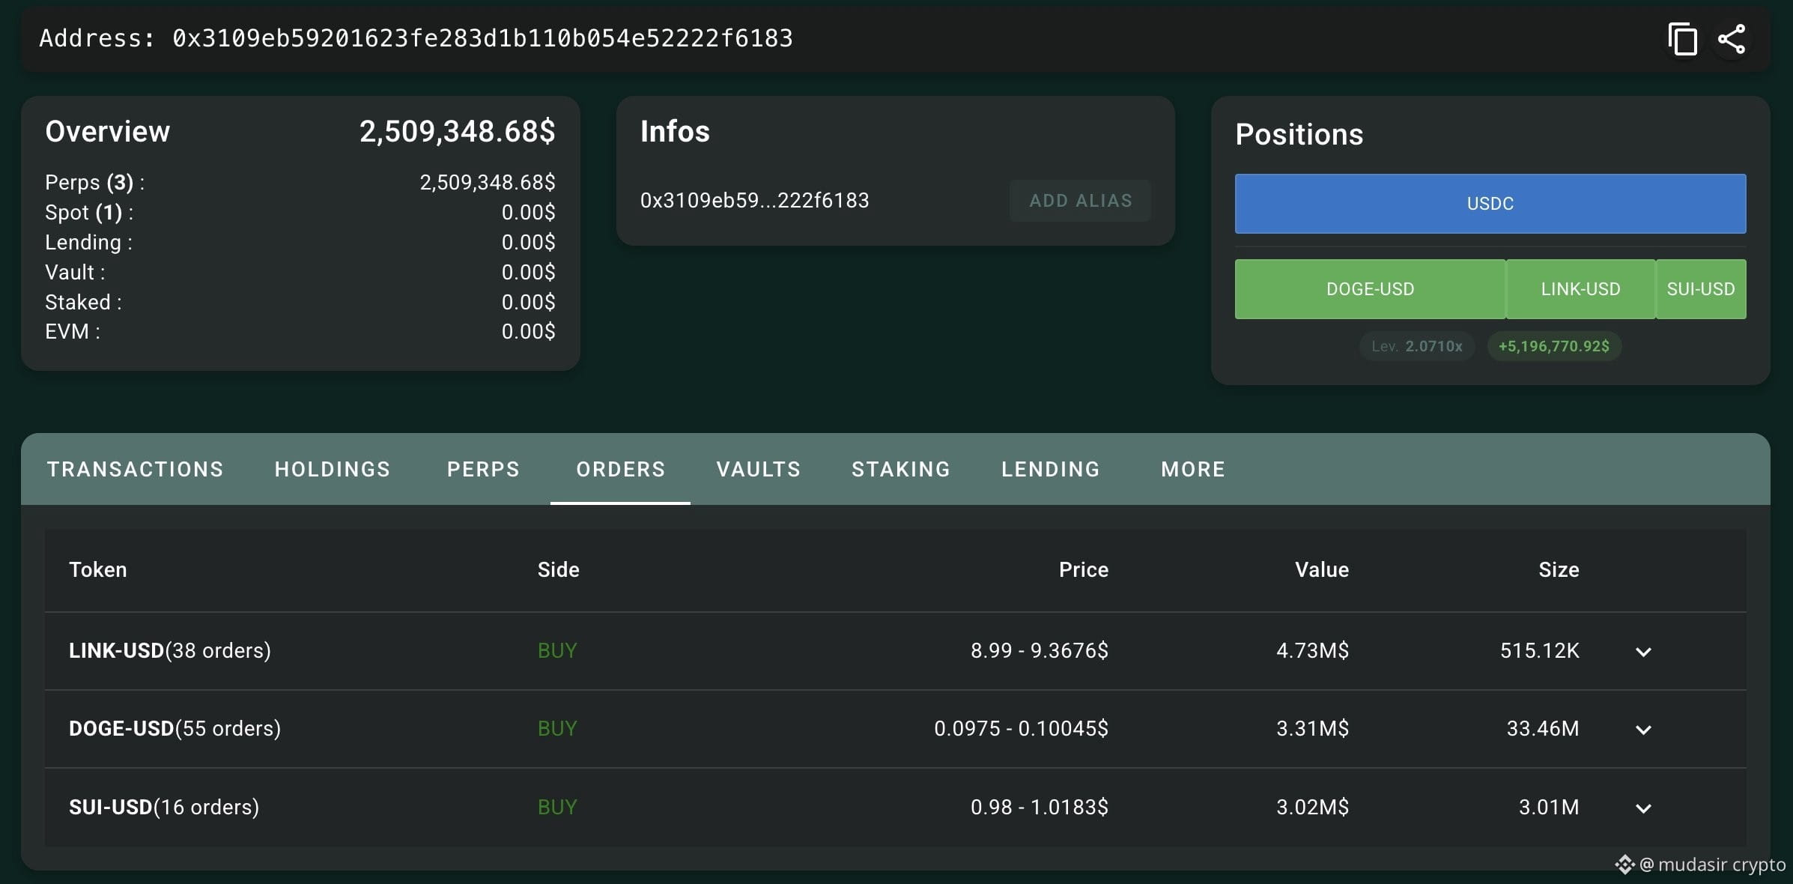This screenshot has width=1793, height=884.
Task: Click the Infos panel heading
Action: point(675,132)
